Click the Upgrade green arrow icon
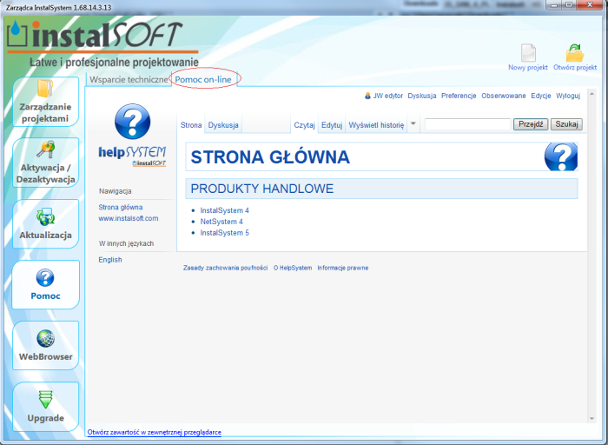608x445 pixels. [x=45, y=399]
